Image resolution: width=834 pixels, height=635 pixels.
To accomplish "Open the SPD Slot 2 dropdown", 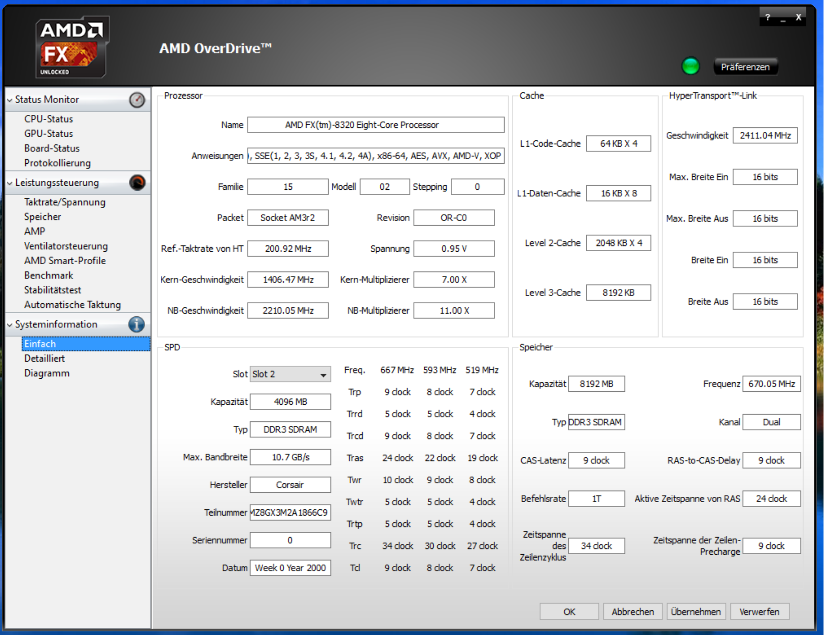I will point(290,375).
